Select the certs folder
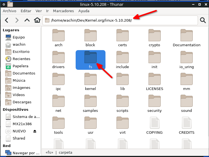Viewport: 209px width, 157px height. point(122,38)
